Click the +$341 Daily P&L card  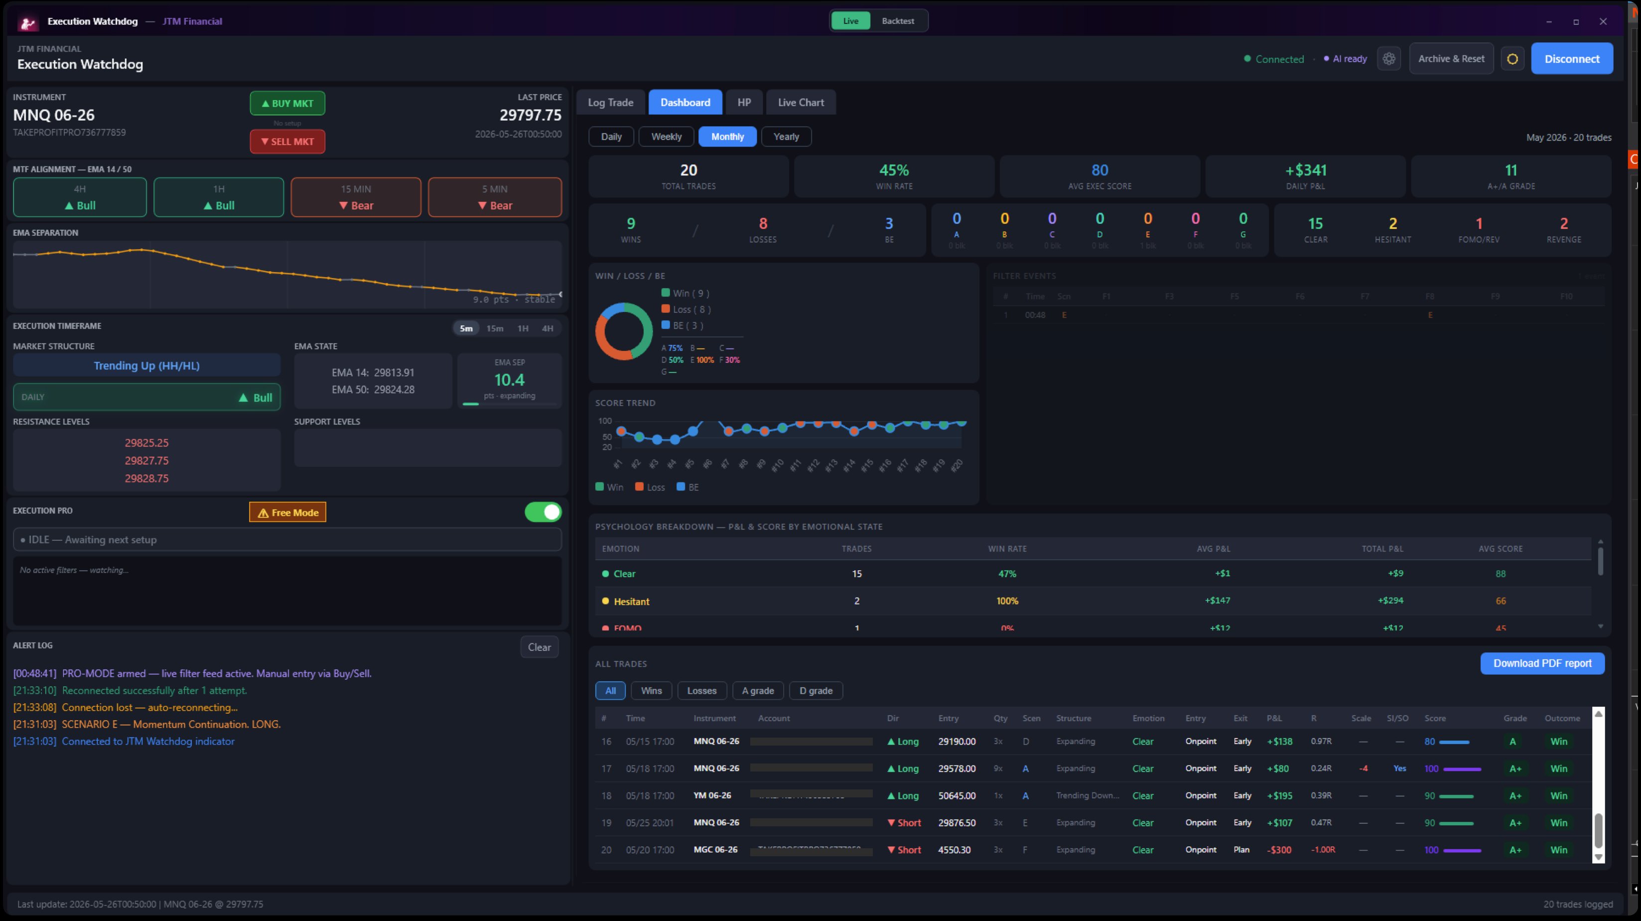click(1305, 176)
